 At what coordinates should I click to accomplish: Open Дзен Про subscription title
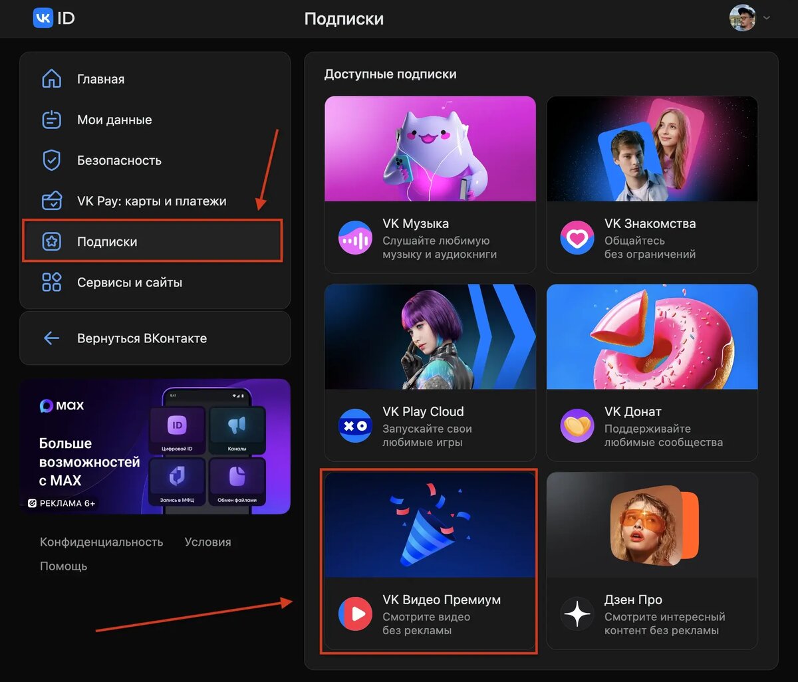[x=632, y=600]
